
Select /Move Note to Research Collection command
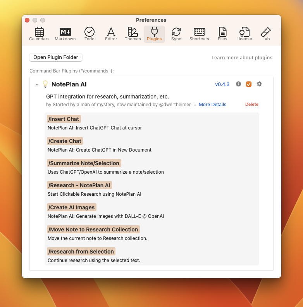coord(93,229)
